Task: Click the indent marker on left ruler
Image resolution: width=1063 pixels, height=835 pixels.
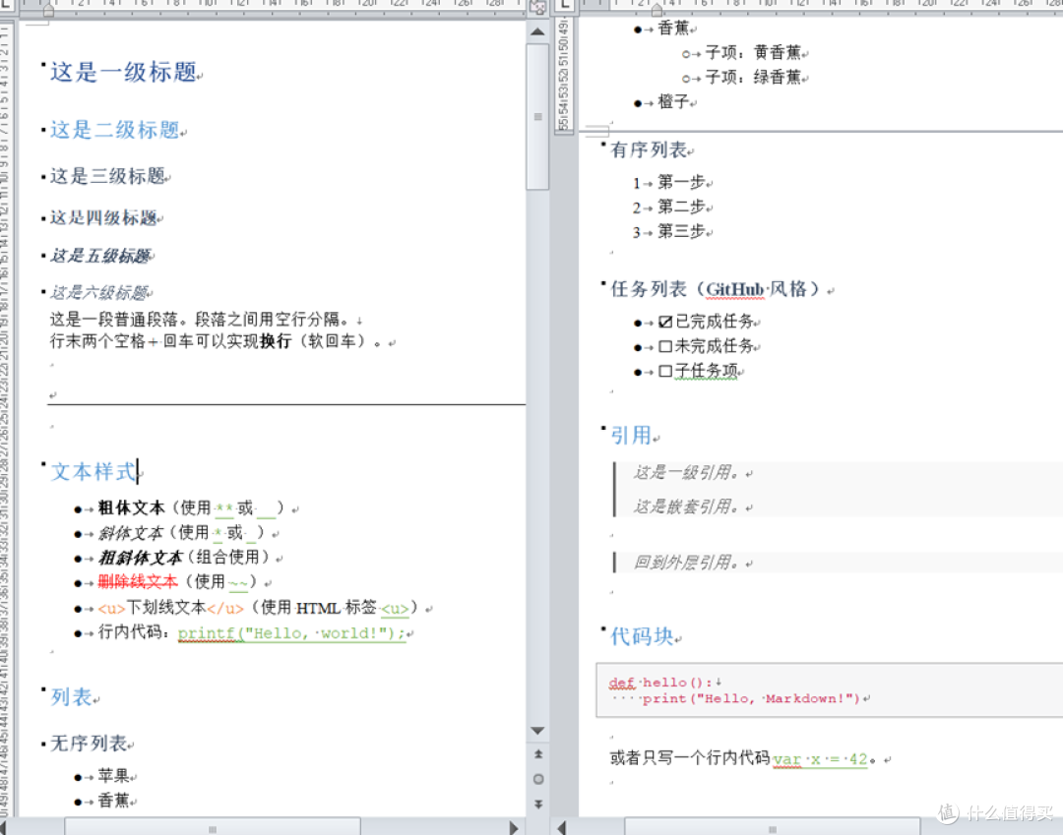Action: click(x=48, y=10)
